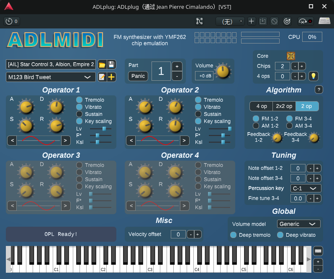
Task: Increase Part number with the plus button
Action: tap(177, 67)
